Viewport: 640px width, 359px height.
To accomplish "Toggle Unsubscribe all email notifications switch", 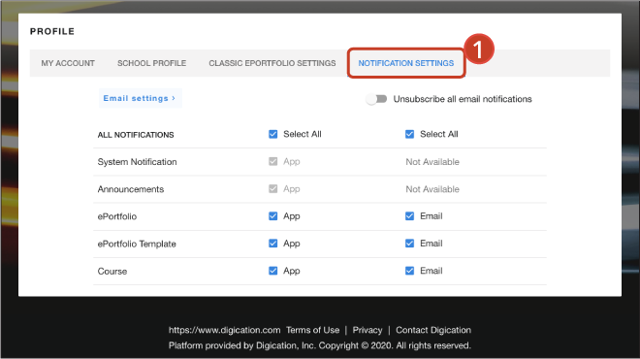I will tap(376, 99).
